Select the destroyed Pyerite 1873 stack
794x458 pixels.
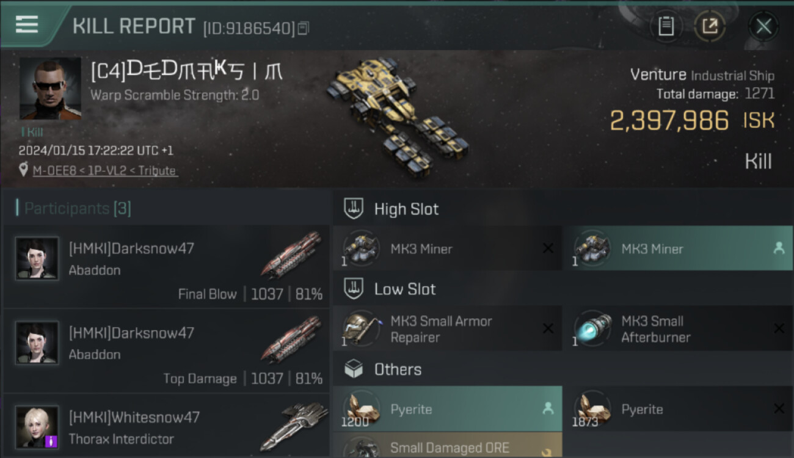pos(677,409)
